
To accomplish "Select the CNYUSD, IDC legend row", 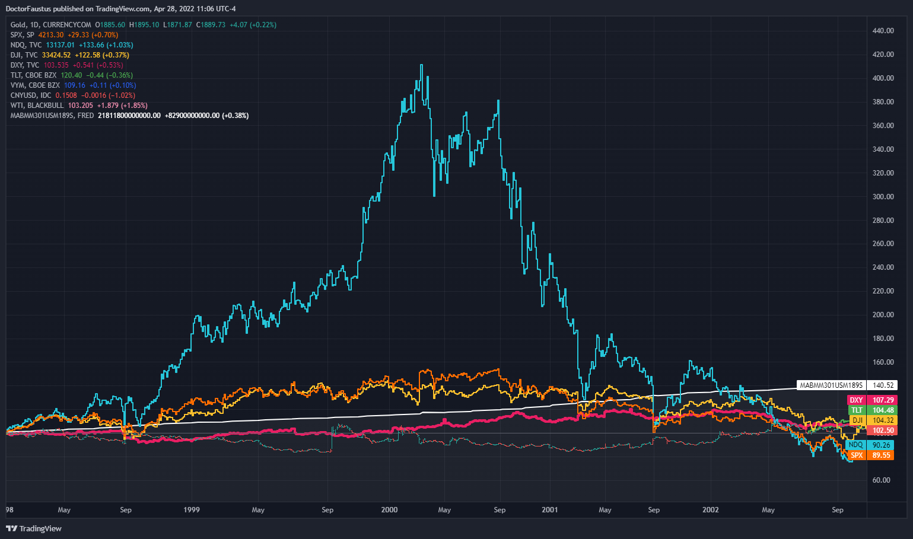I will 73,95.
